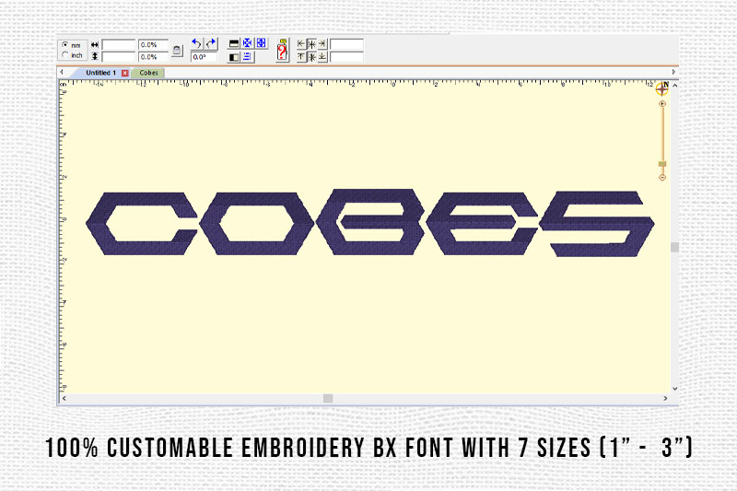Click the align horizontal center icon
This screenshot has width=737, height=491.
[311, 44]
